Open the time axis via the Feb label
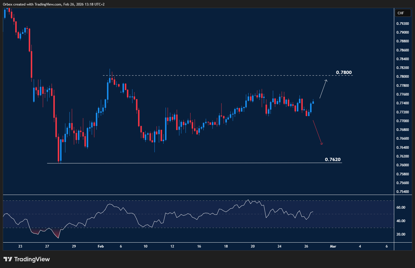 tap(101, 246)
